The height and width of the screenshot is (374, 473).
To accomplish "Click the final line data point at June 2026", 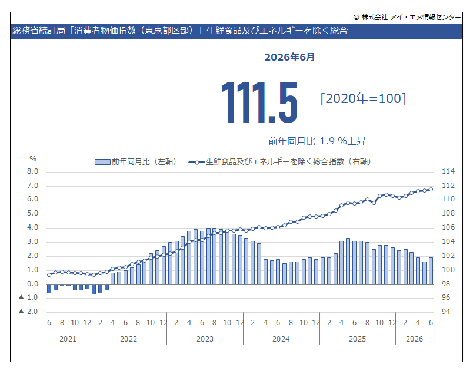I will [x=431, y=190].
